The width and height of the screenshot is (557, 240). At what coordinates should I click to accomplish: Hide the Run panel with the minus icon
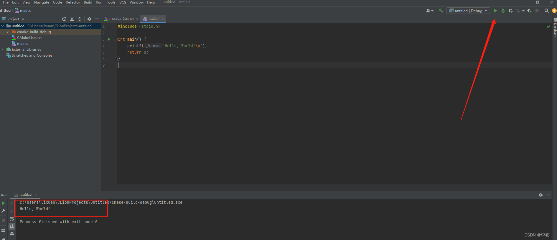click(x=548, y=195)
